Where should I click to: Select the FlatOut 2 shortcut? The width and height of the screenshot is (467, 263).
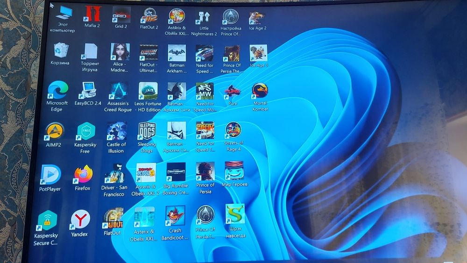click(x=149, y=18)
